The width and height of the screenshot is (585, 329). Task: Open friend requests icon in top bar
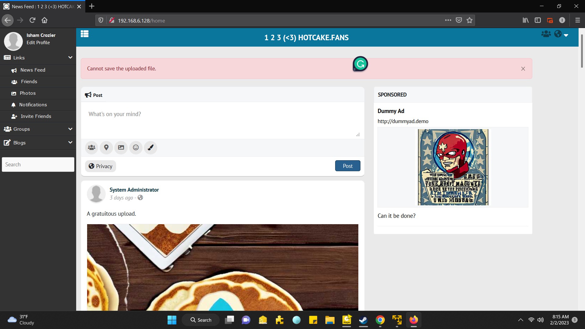[x=546, y=34]
